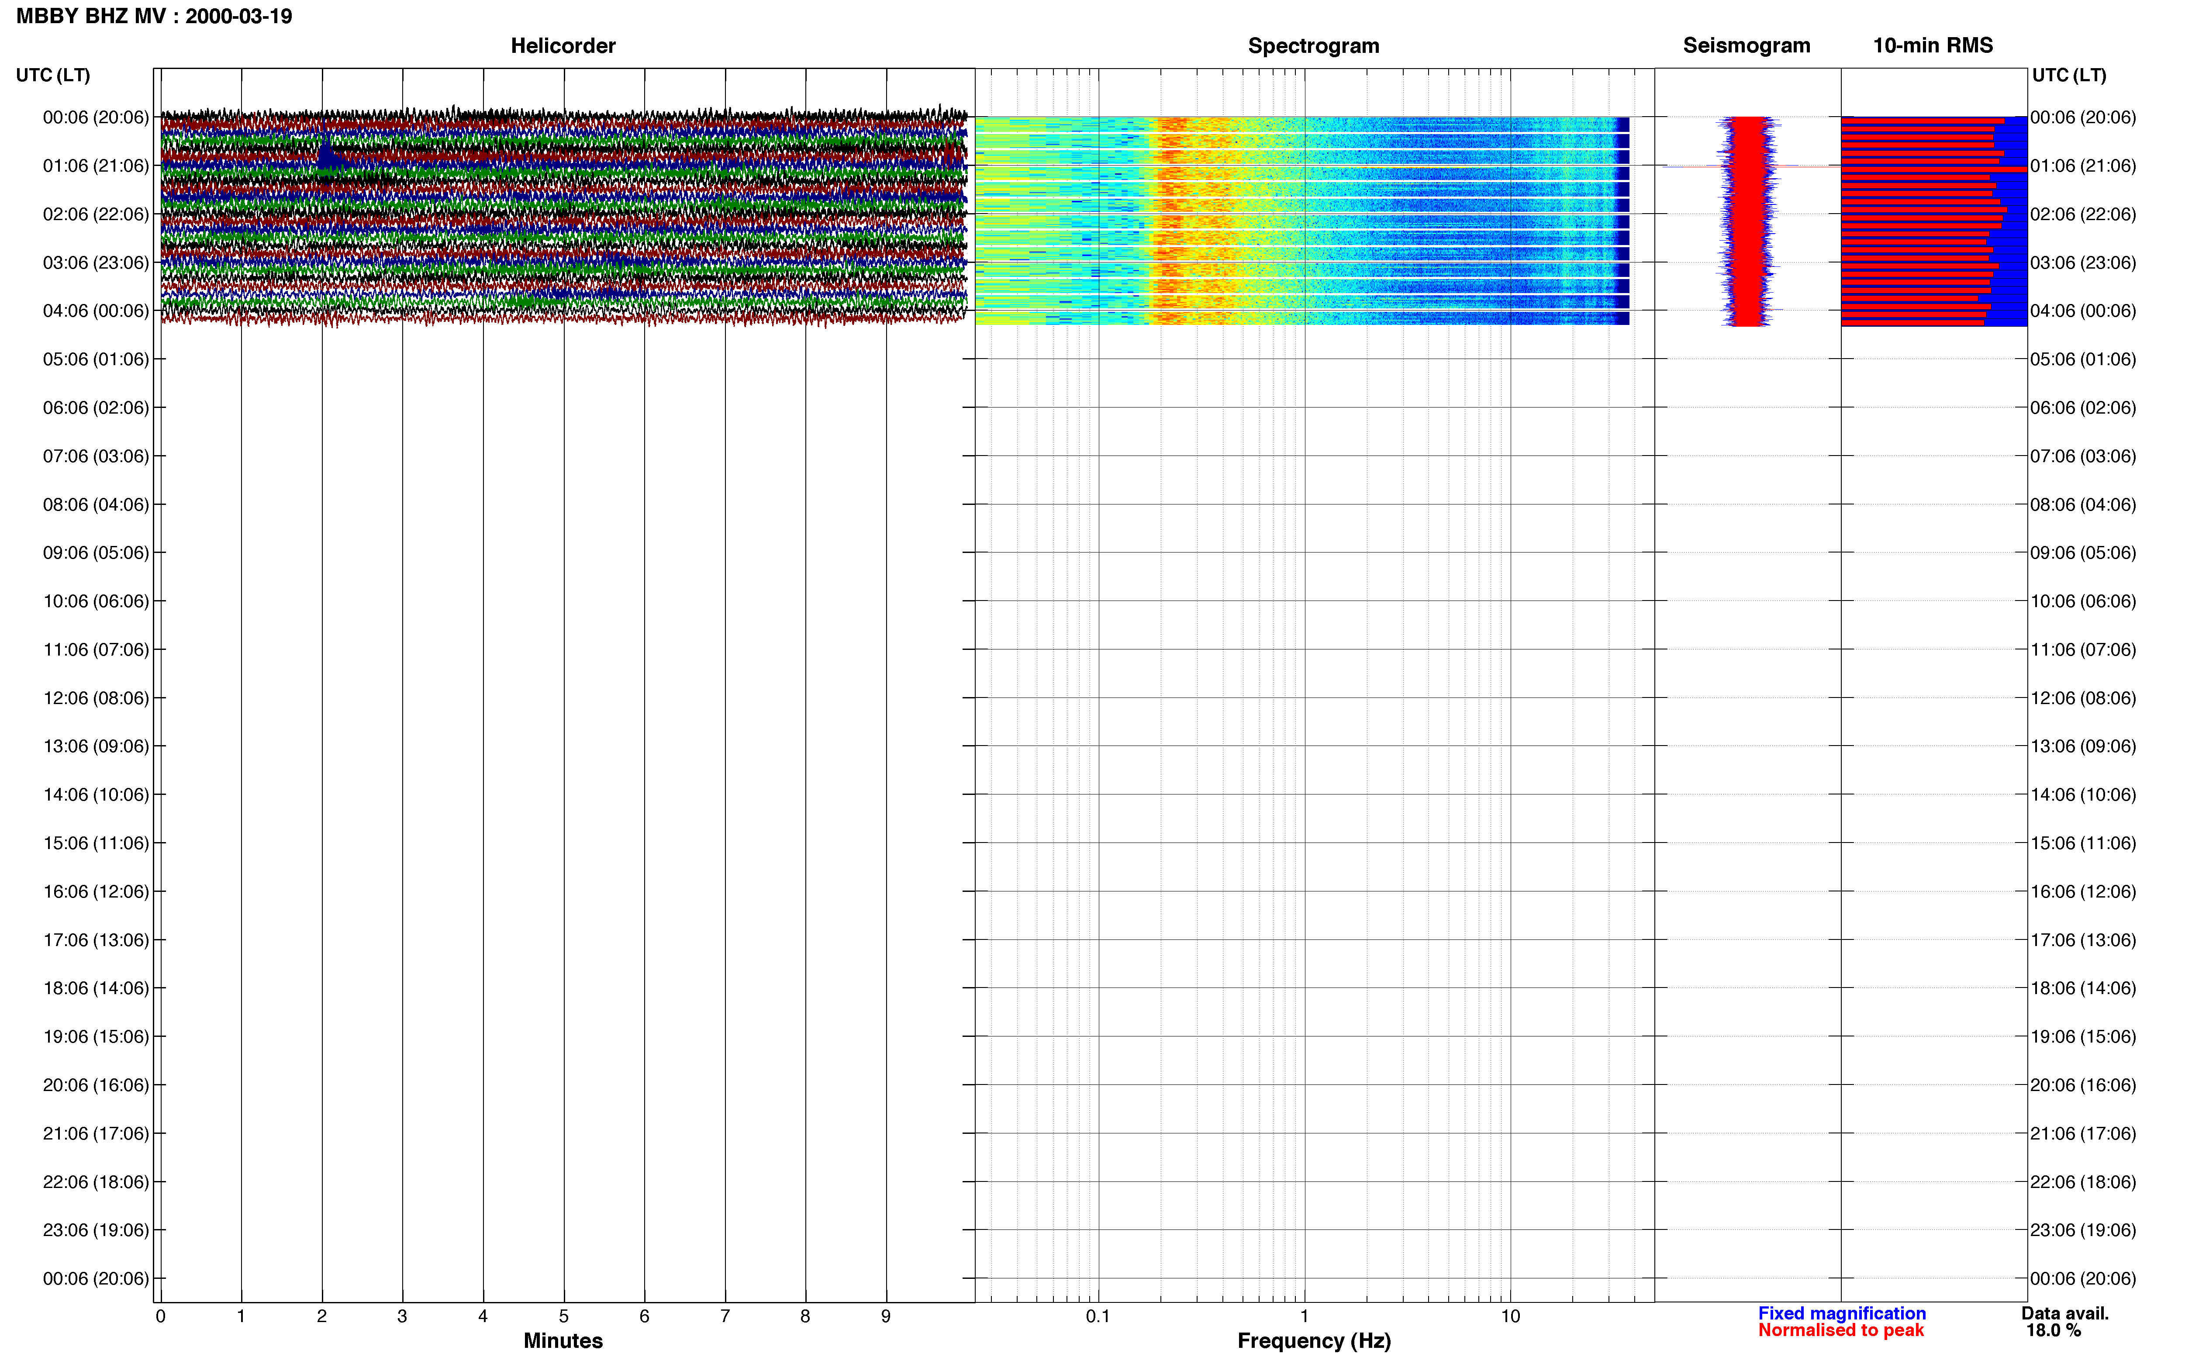This screenshot has height=1371, width=2192.
Task: Click left time label 20:06 (16:06)
Action: click(x=95, y=1085)
